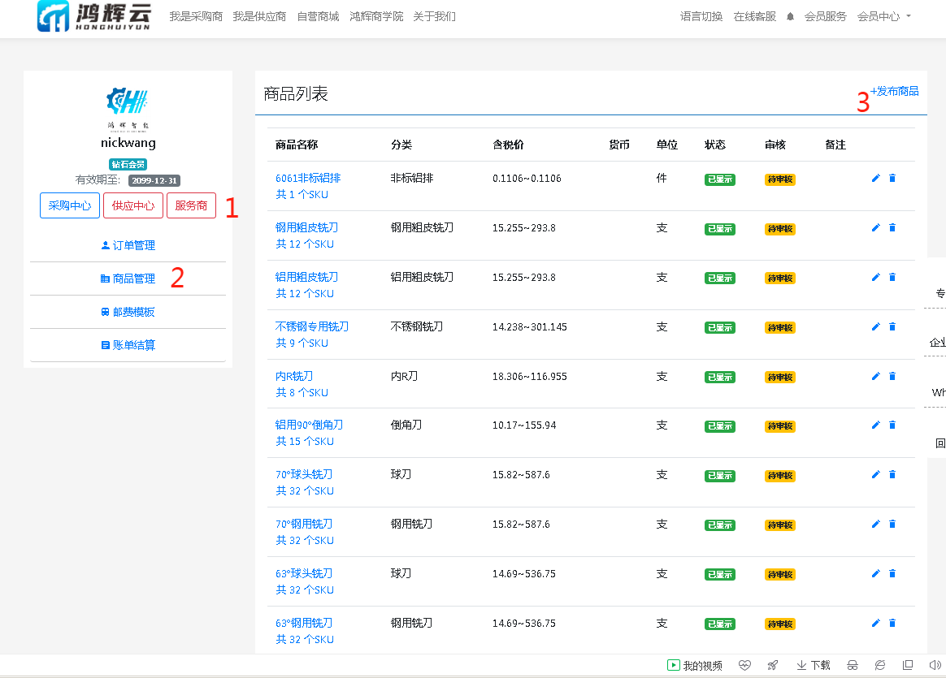Viewport: 946px width, 678px height.
Task: Edit the 70°球头铣刀 product
Action: (x=875, y=474)
